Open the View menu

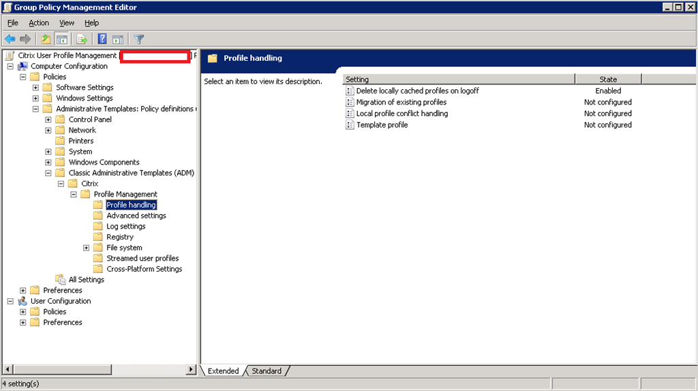click(67, 23)
